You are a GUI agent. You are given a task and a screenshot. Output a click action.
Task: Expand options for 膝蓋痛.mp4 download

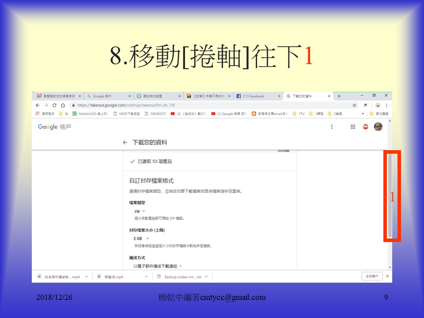[146, 276]
